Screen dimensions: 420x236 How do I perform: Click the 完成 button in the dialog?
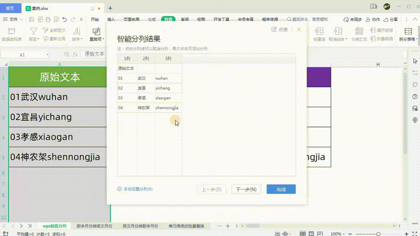pos(281,190)
